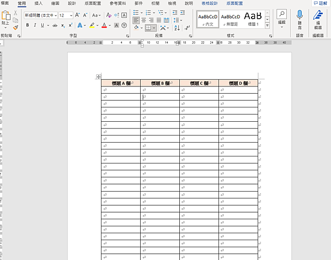
Task: Expand the styles gallery more button
Action: [267, 25]
